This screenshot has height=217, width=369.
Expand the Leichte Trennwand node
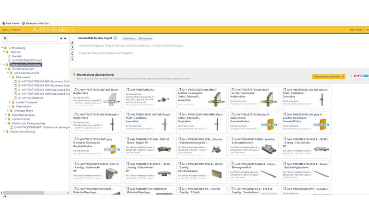point(10,102)
